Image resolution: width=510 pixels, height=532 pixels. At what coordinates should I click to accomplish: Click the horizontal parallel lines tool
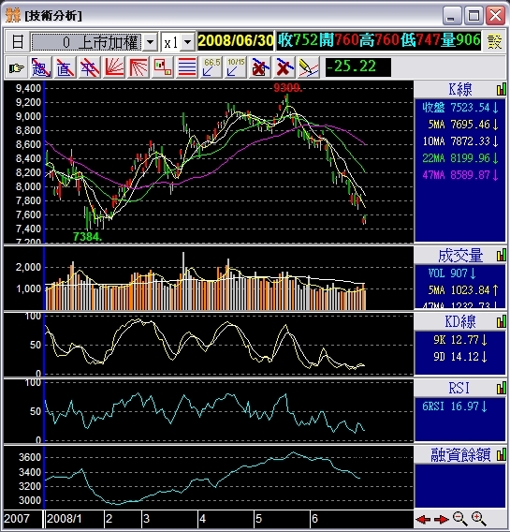click(187, 67)
